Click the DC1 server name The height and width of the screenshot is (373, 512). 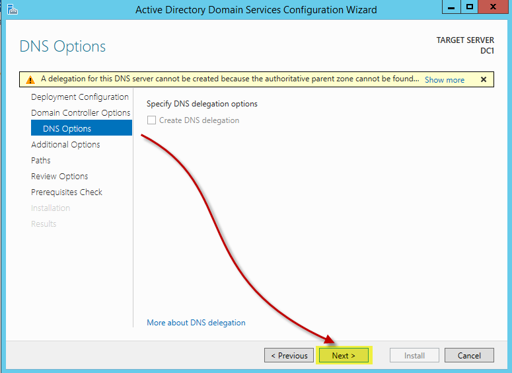[487, 51]
